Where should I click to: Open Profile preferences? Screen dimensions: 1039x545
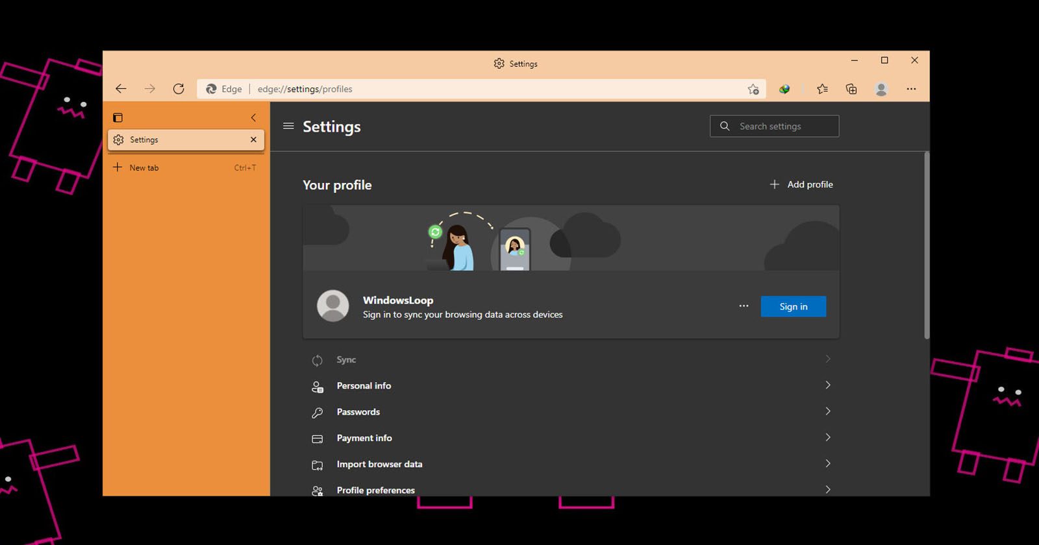(x=571, y=490)
